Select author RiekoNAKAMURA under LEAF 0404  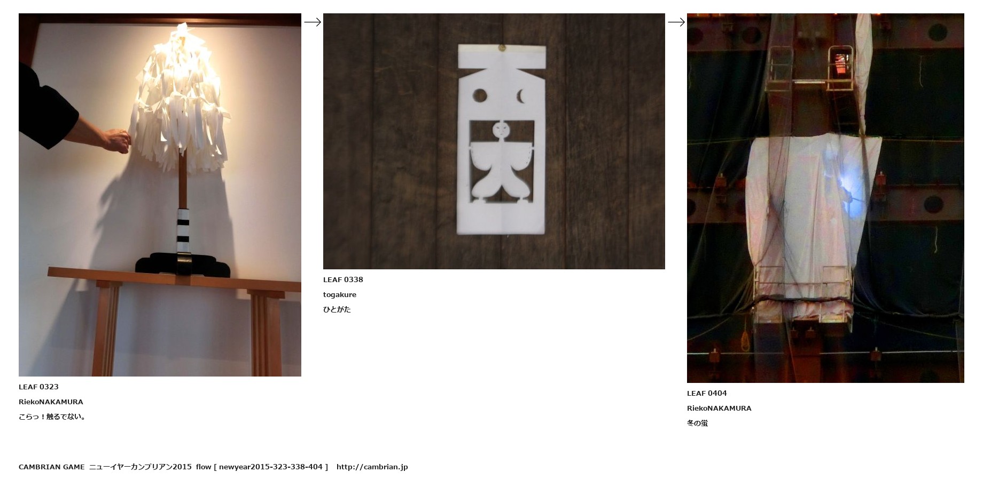pyautogui.click(x=719, y=408)
